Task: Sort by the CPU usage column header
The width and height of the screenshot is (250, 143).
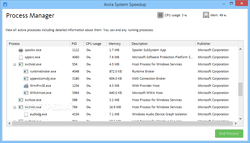Action: (95, 44)
